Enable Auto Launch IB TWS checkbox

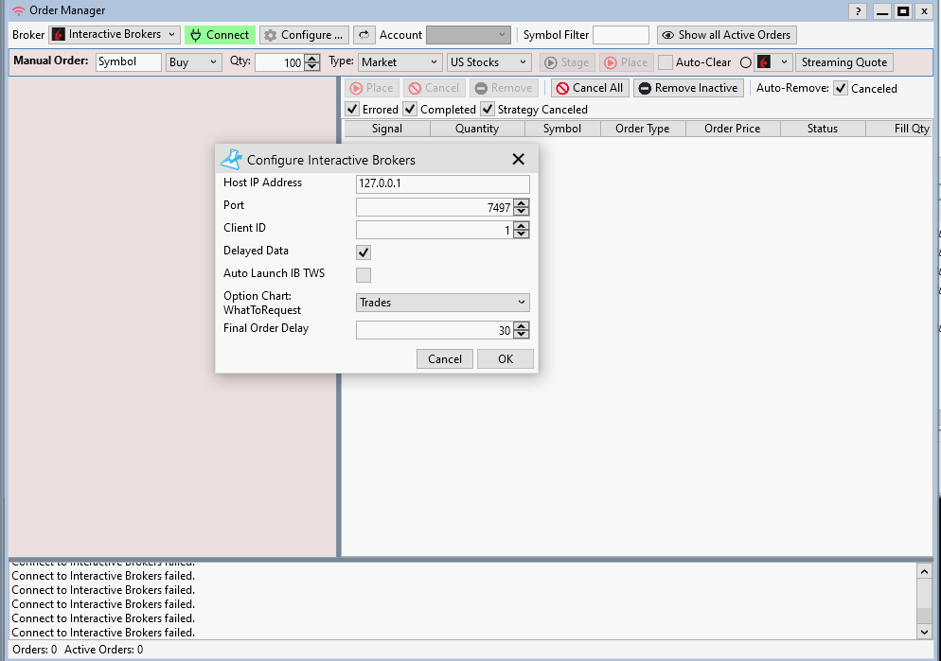pyautogui.click(x=364, y=275)
